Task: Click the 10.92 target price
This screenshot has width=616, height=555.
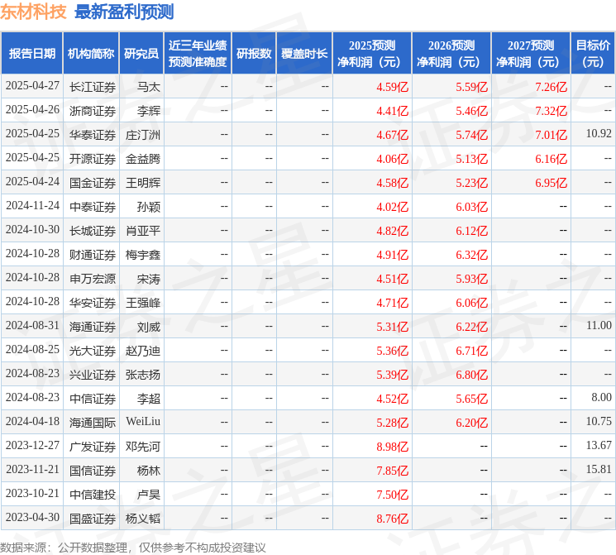Action: [599, 134]
